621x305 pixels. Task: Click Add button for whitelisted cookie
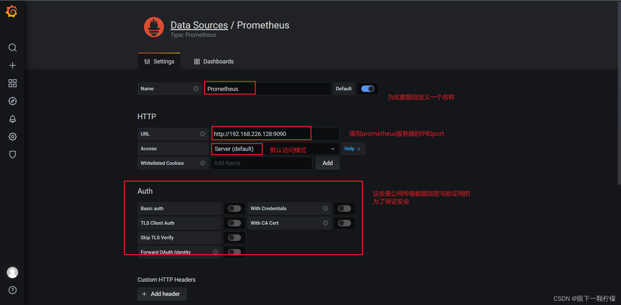click(x=327, y=163)
